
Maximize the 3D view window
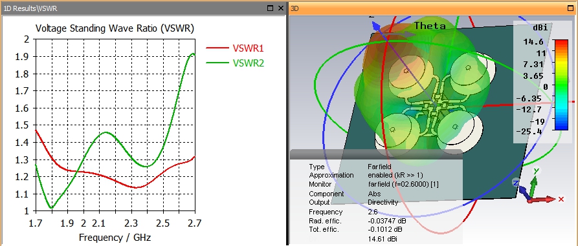571,8
